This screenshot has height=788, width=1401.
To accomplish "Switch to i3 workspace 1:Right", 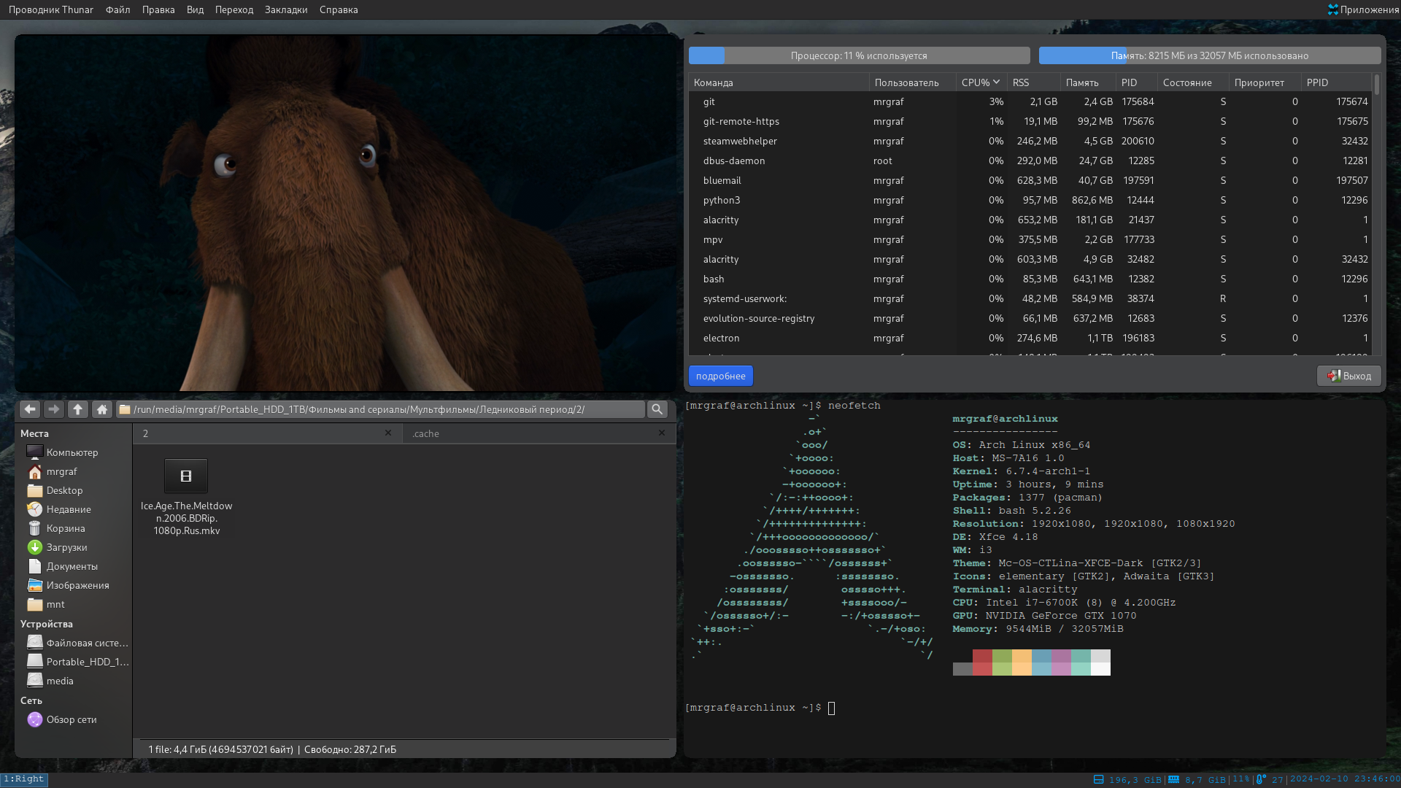I will (24, 779).
